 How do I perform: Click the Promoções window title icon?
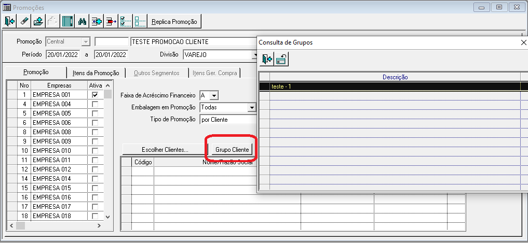pos(7,7)
